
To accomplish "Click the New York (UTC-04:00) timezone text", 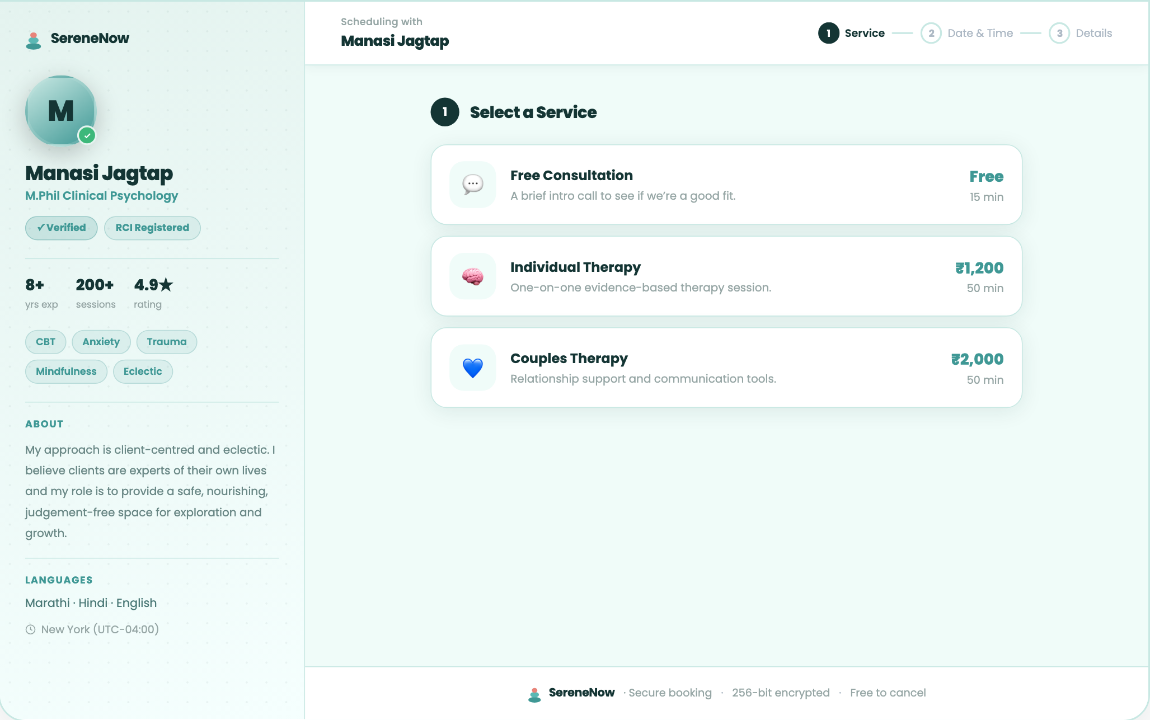I will 100,629.
